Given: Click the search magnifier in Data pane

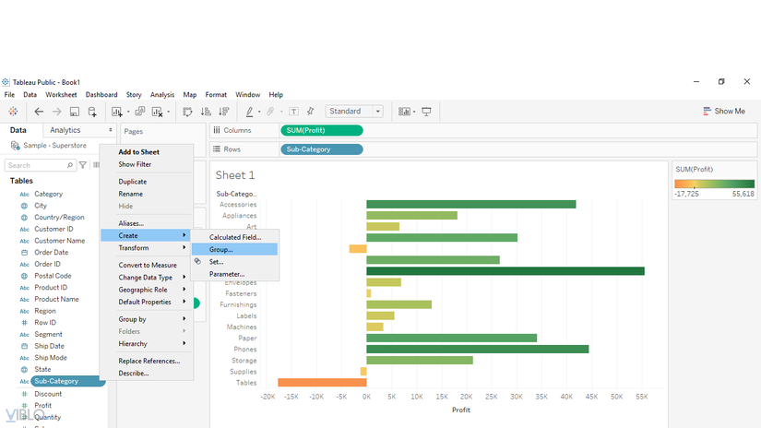Looking at the screenshot, I should click(x=70, y=165).
